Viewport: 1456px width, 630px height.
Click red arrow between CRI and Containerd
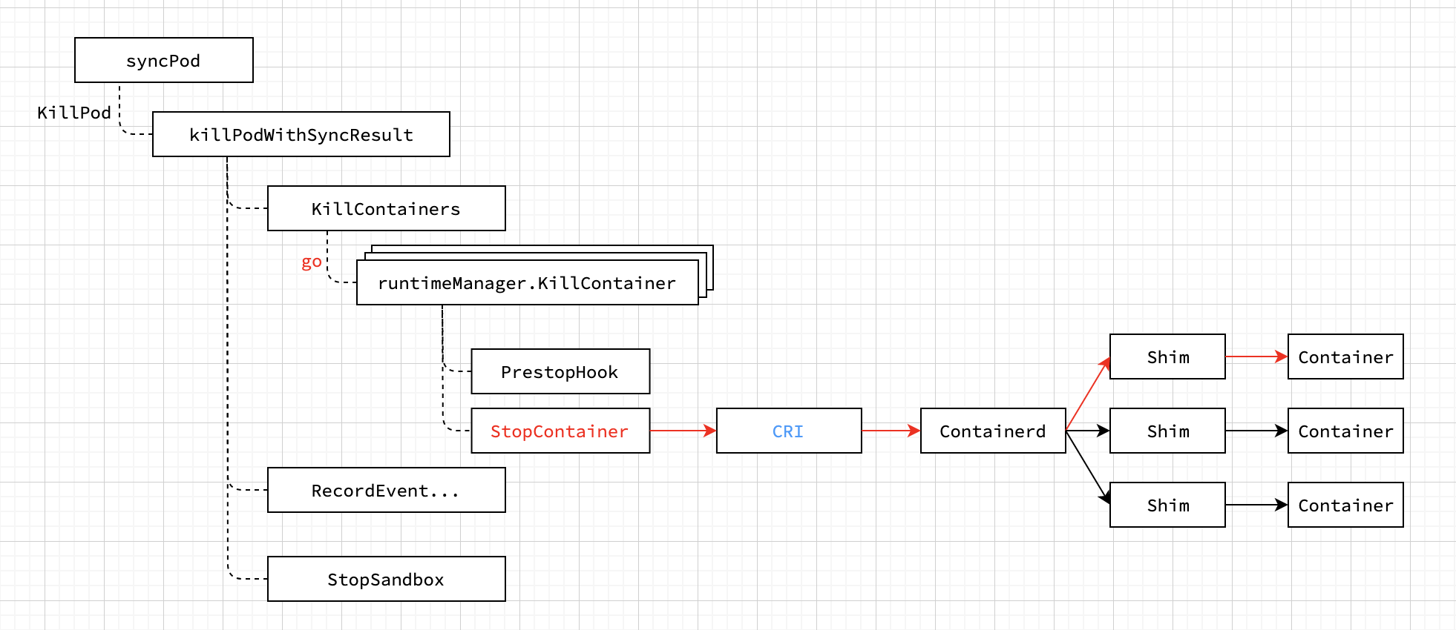coord(891,431)
